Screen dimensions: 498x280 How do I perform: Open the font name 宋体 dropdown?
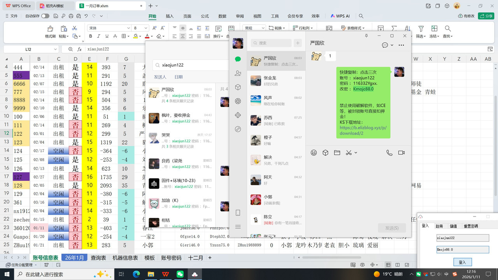[x=128, y=28]
